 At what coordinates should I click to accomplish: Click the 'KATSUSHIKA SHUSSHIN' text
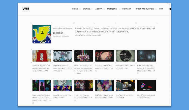(x=61, y=36)
